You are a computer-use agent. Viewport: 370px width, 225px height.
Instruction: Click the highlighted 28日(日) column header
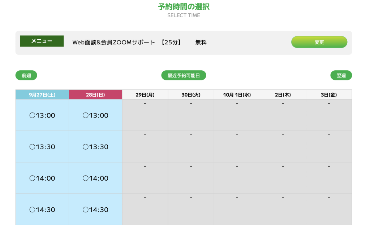pyautogui.click(x=95, y=94)
